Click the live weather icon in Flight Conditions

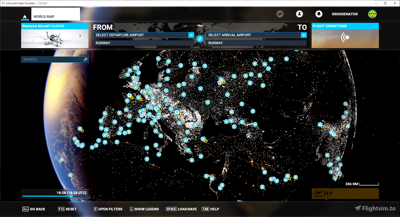345,38
